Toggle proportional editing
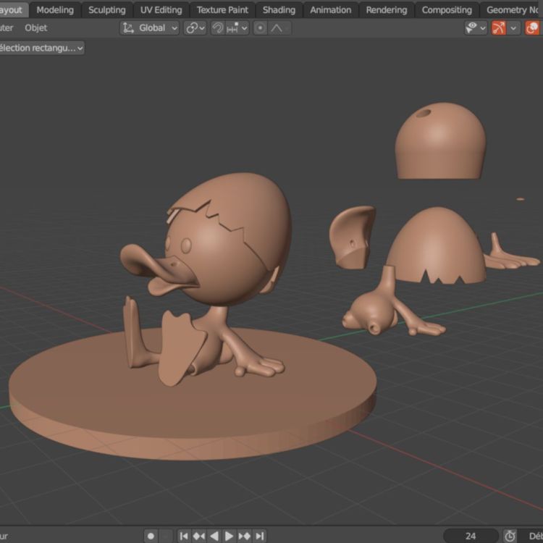This screenshot has height=543, width=543. 260,28
